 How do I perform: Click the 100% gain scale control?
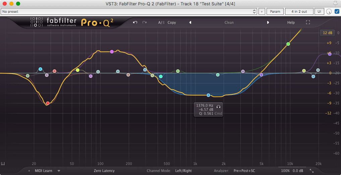tap(285, 171)
